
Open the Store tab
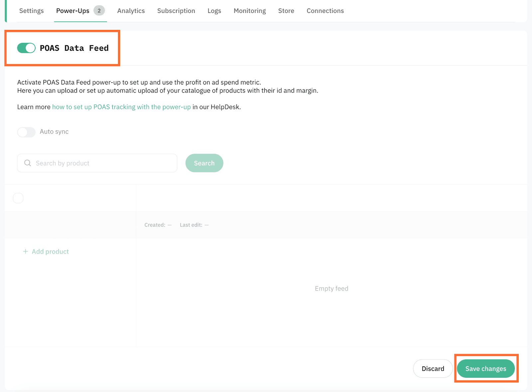click(286, 11)
